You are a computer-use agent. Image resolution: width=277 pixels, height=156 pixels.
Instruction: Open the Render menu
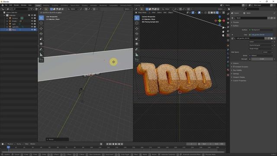coord(16,5)
